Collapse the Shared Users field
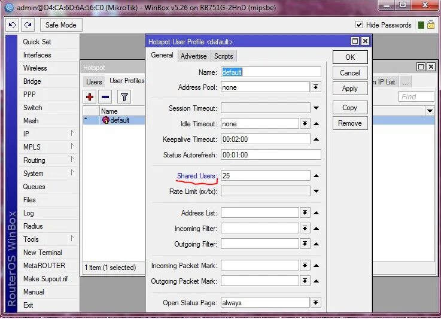This screenshot has width=441, height=319. [x=316, y=176]
